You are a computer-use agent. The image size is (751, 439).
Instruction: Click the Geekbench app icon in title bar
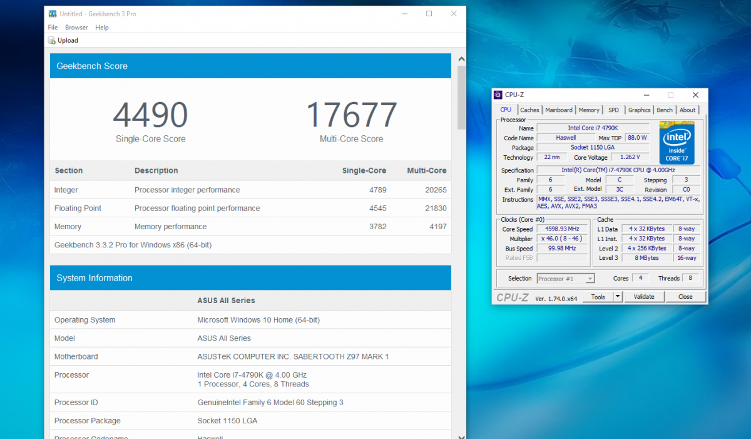pos(53,14)
